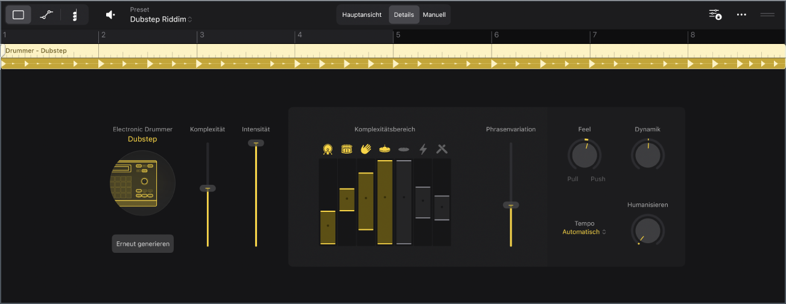Viewport: 786px width, 304px height.
Task: Open the step/cells view icon
Action: click(x=75, y=15)
